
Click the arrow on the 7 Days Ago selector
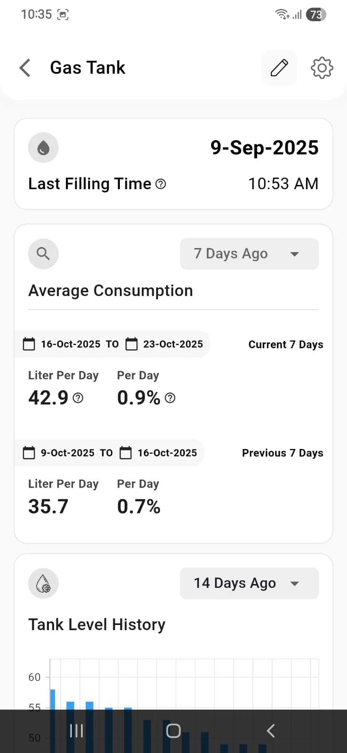[x=295, y=254]
